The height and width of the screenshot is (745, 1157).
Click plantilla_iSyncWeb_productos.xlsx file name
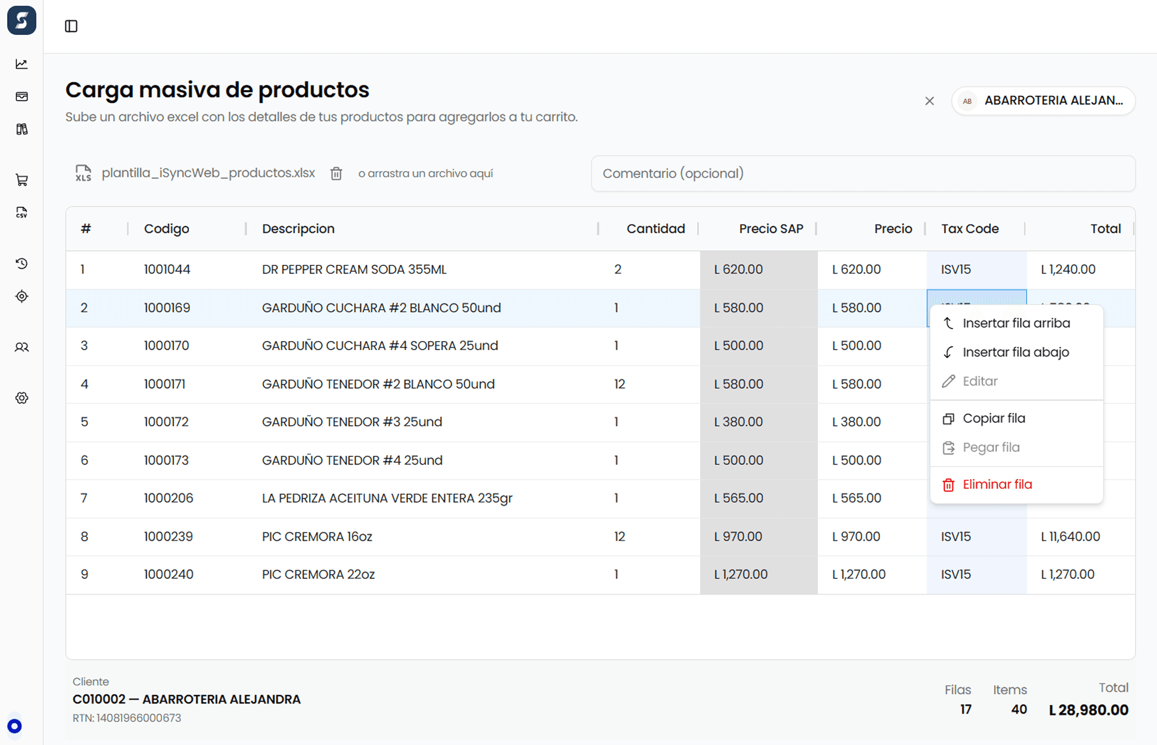pyautogui.click(x=208, y=173)
